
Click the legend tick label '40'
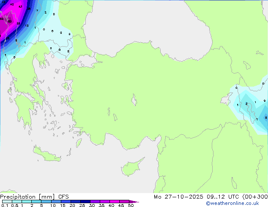[111, 205]
